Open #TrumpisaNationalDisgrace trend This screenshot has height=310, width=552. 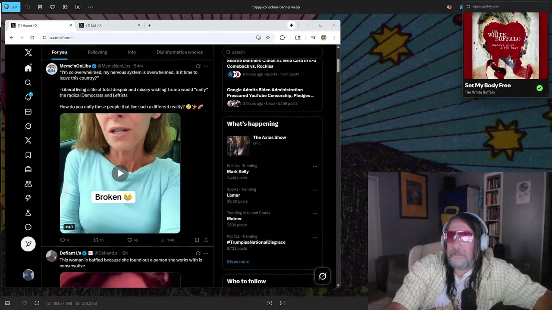(x=256, y=242)
